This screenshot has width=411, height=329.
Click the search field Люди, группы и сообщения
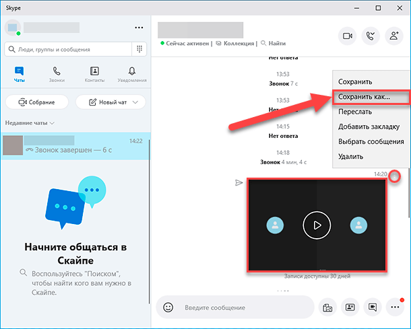[x=68, y=49]
